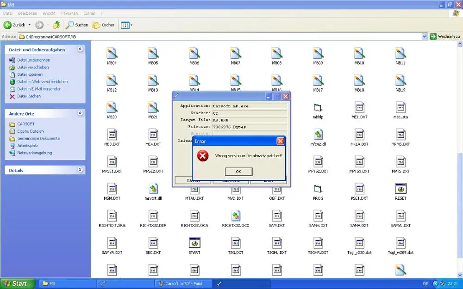The image size is (463, 289).
Task: Close the Error dialog with X
Action: [x=281, y=141]
